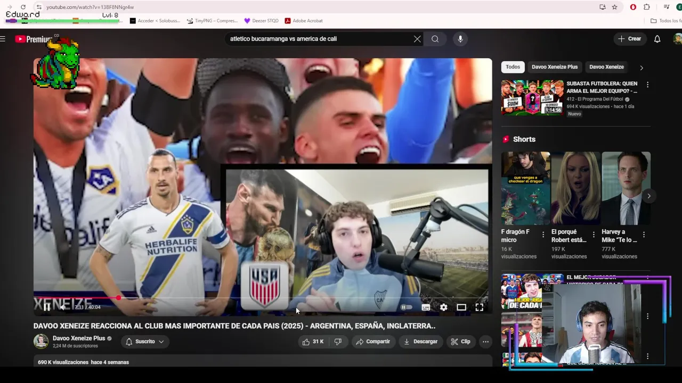Open the Todos los favoritos folder
The image size is (682, 383).
point(666,21)
